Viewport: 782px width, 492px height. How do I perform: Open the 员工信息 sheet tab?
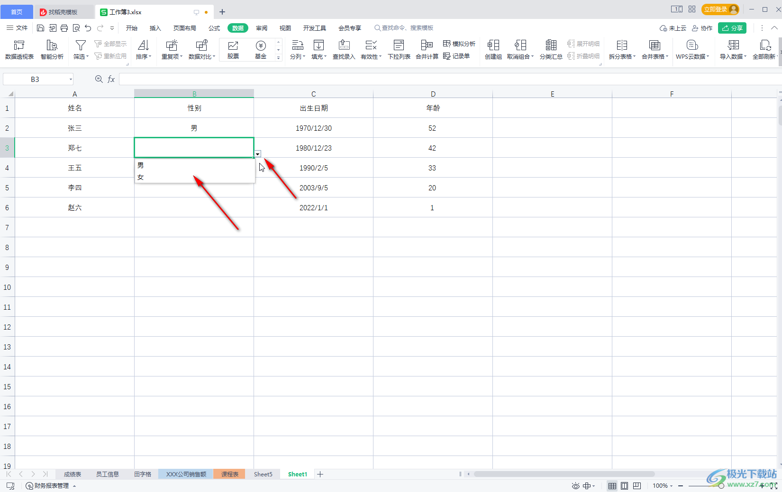[x=108, y=474]
